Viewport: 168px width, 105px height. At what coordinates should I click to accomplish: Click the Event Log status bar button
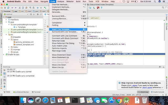143,92
